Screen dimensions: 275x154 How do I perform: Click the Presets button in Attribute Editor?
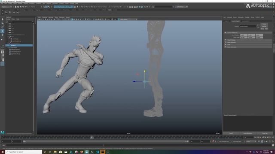264,27
